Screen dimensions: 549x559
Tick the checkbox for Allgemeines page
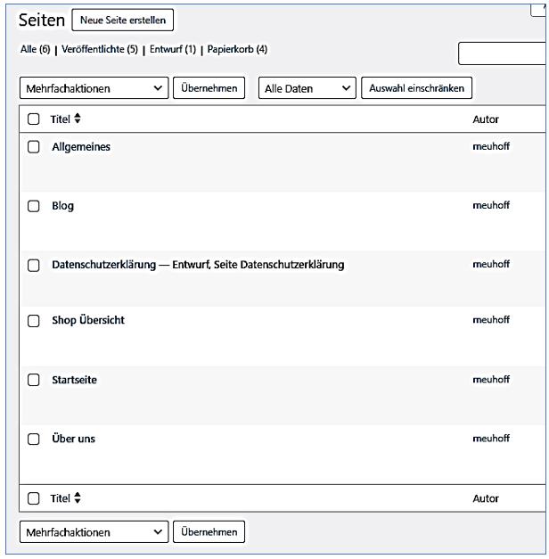[x=34, y=148]
